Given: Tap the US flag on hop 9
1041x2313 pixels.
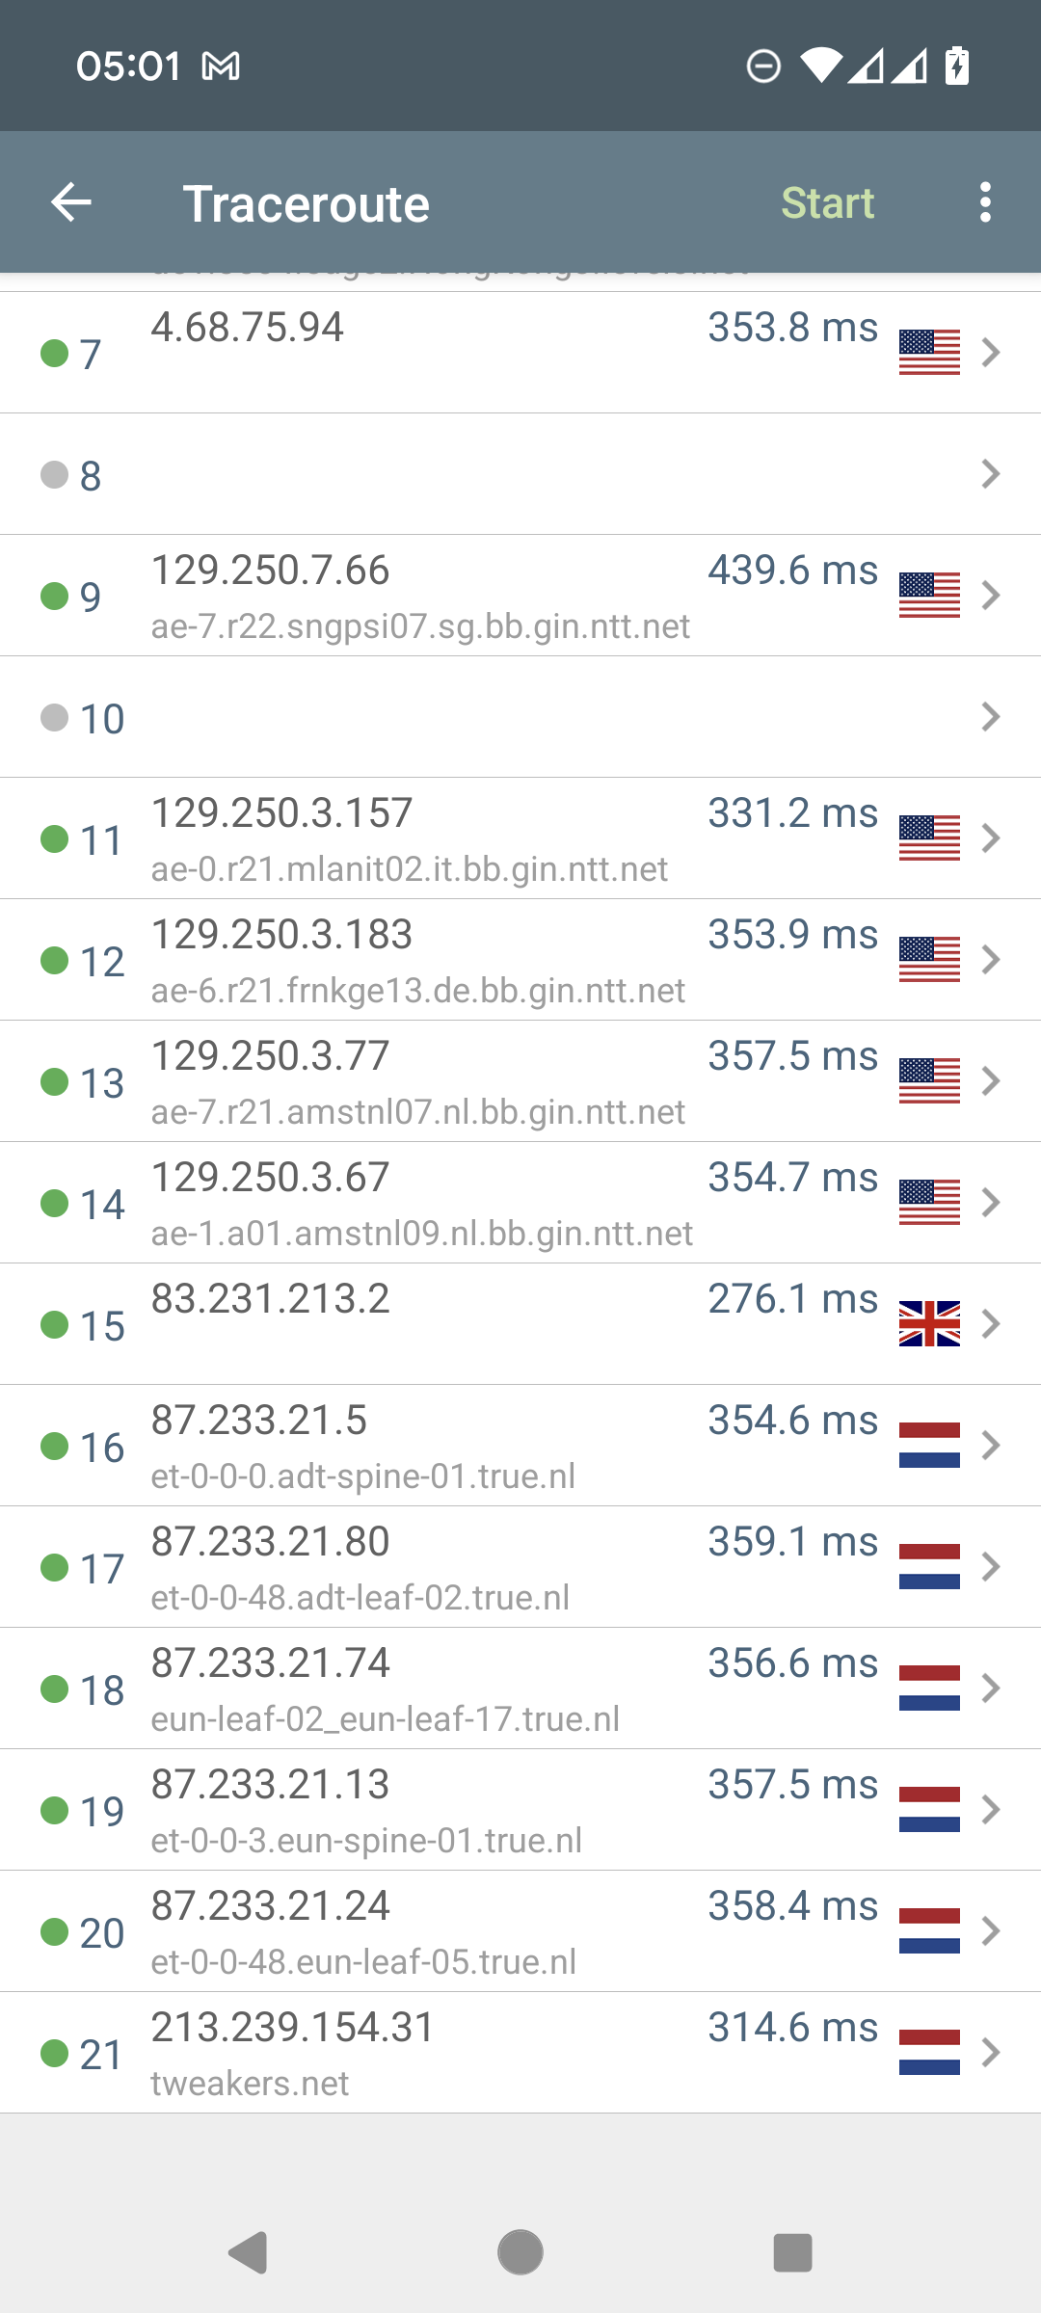Looking at the screenshot, I should 929,595.
